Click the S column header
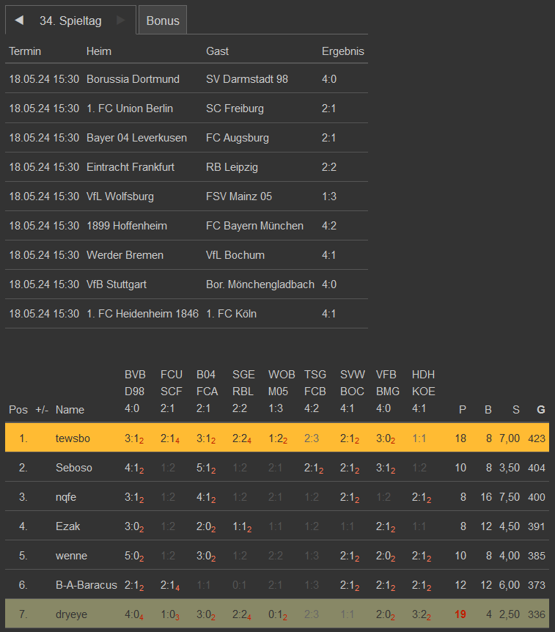The width and height of the screenshot is (555, 632). tap(515, 410)
